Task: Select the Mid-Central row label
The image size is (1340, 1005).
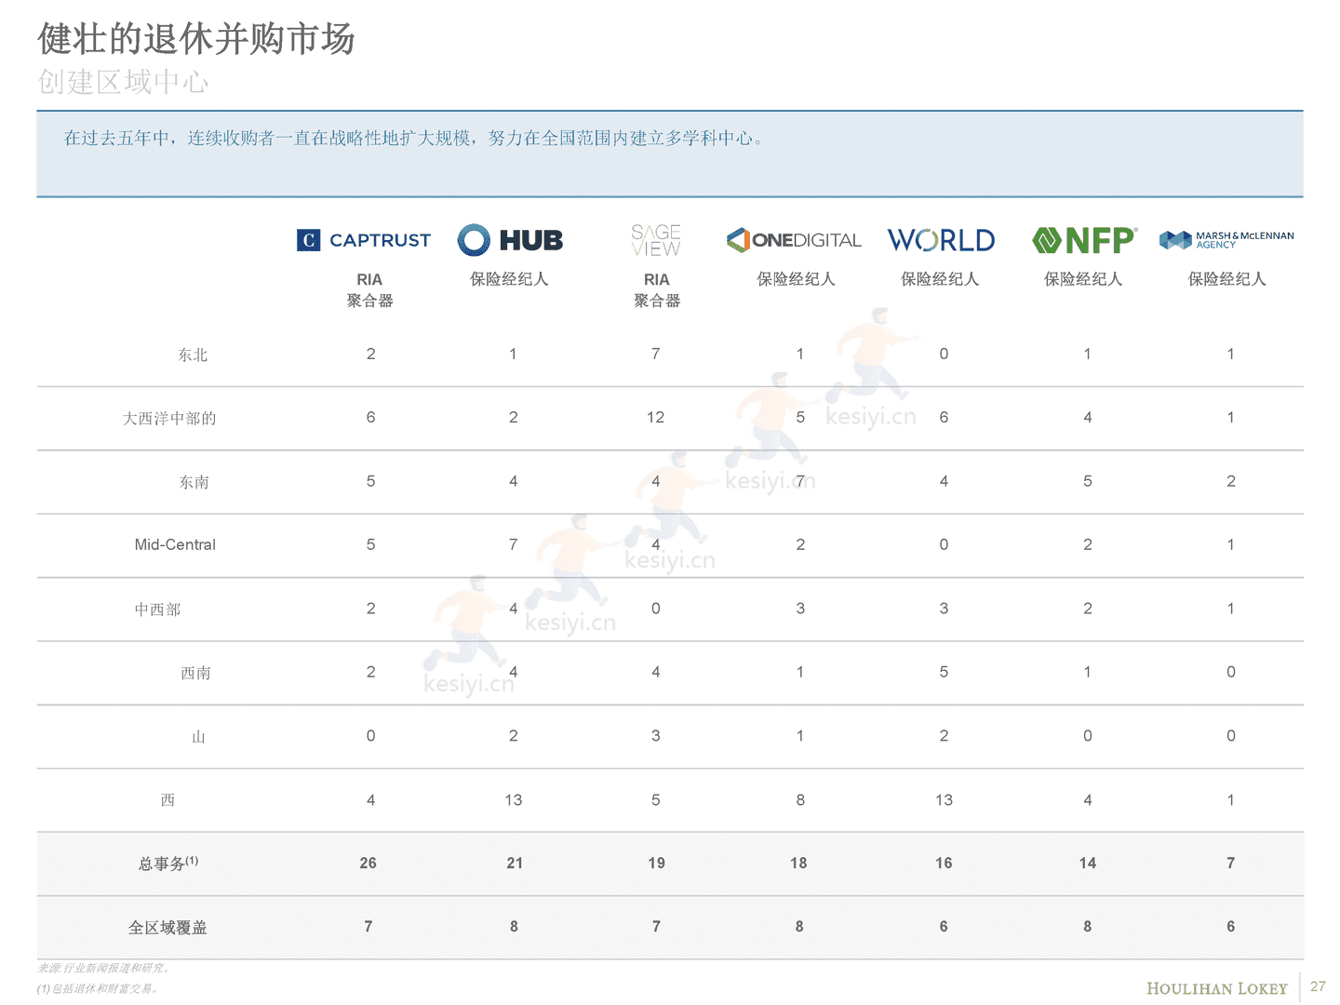Action: (x=175, y=544)
